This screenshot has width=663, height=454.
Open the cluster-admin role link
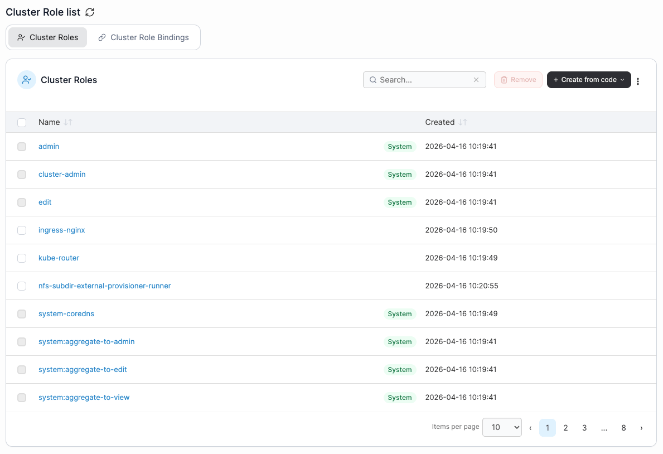[x=62, y=175]
